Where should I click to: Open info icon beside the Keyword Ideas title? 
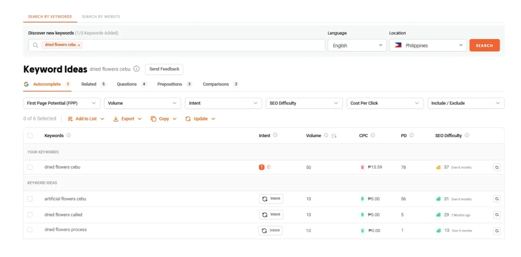136,69
